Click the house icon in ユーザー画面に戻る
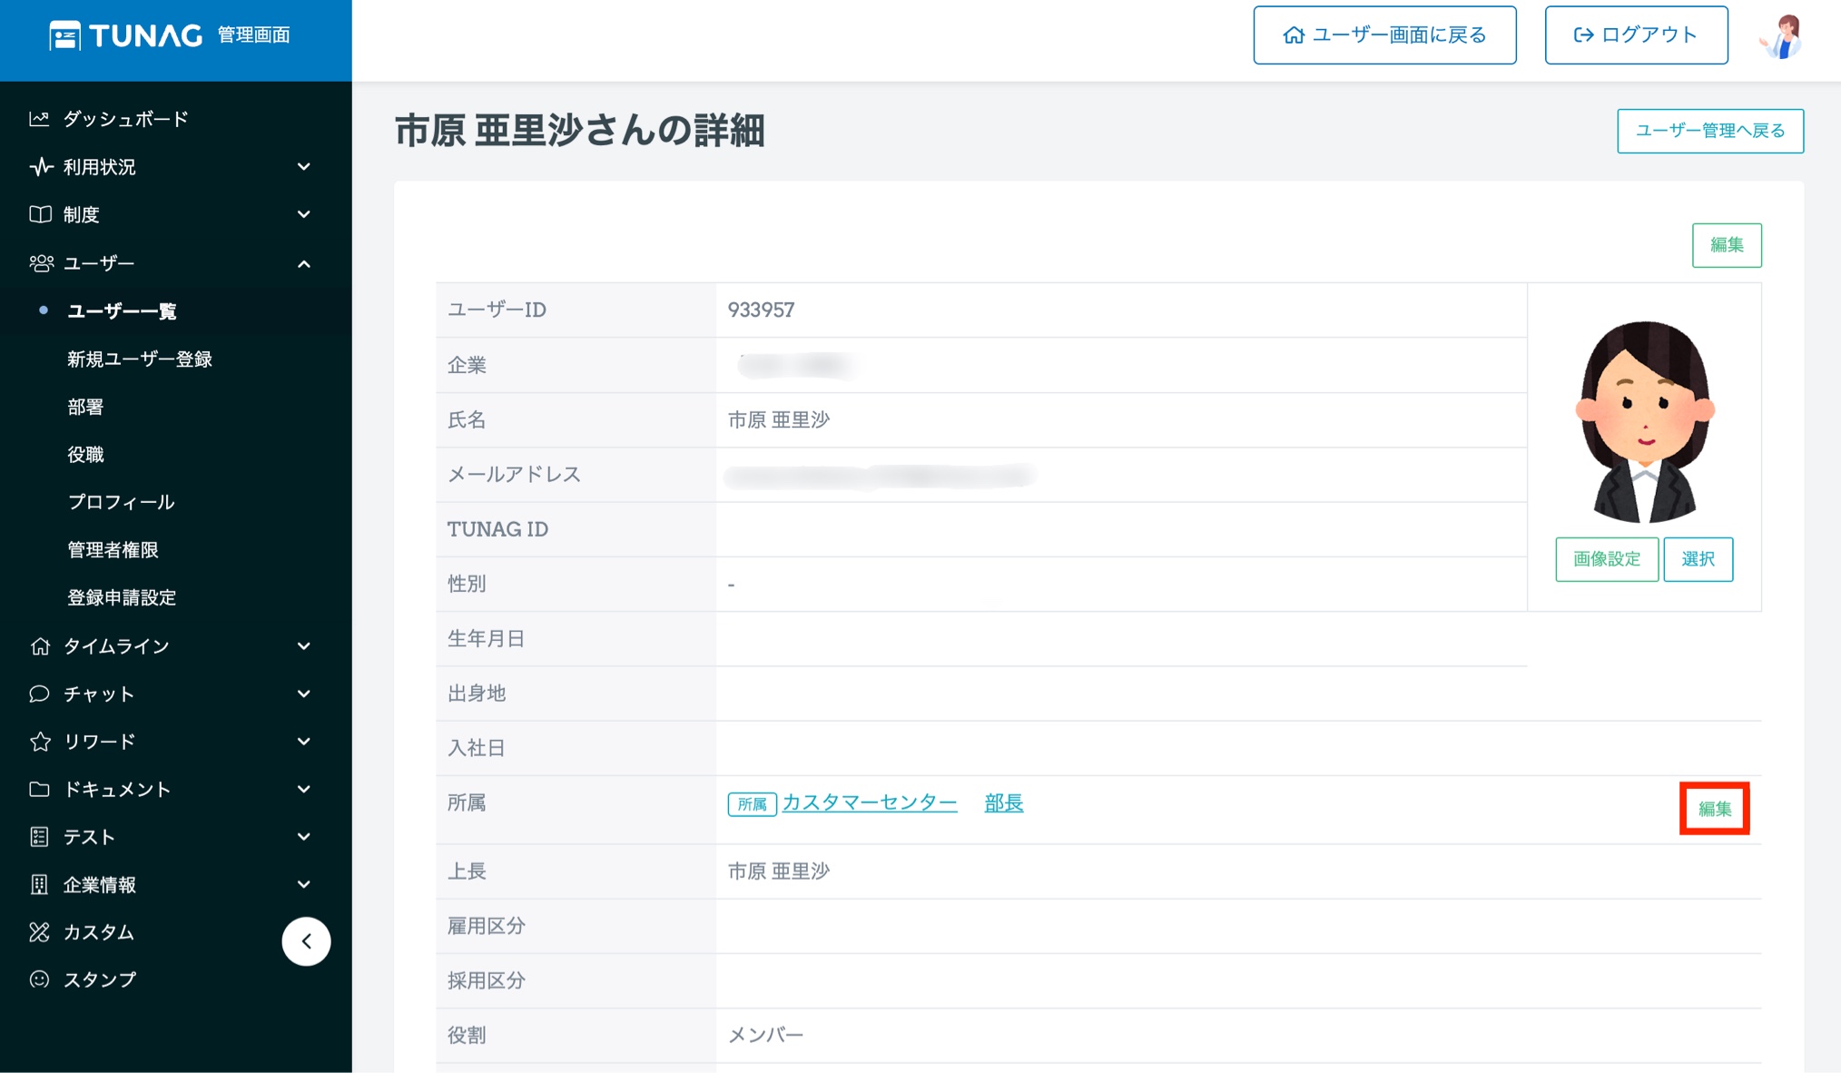 tap(1294, 35)
